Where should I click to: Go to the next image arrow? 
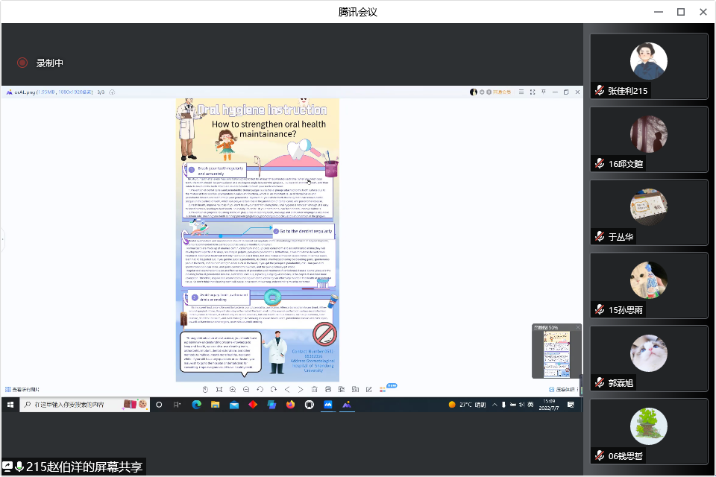tap(301, 389)
